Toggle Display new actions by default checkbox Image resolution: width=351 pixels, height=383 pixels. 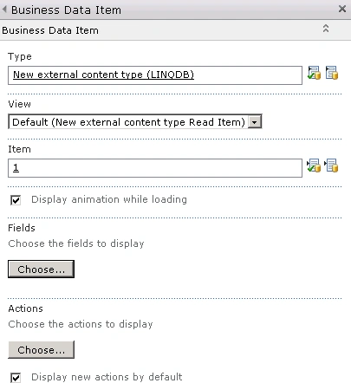pyautogui.click(x=16, y=378)
